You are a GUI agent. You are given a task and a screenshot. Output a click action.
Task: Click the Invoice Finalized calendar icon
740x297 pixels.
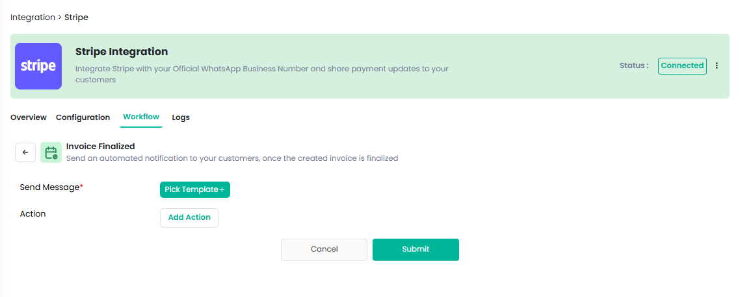coord(51,152)
